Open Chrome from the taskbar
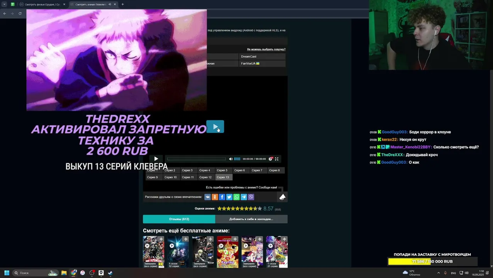This screenshot has width=493, height=278. click(73, 273)
